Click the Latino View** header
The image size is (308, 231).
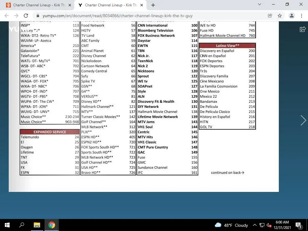(227, 46)
